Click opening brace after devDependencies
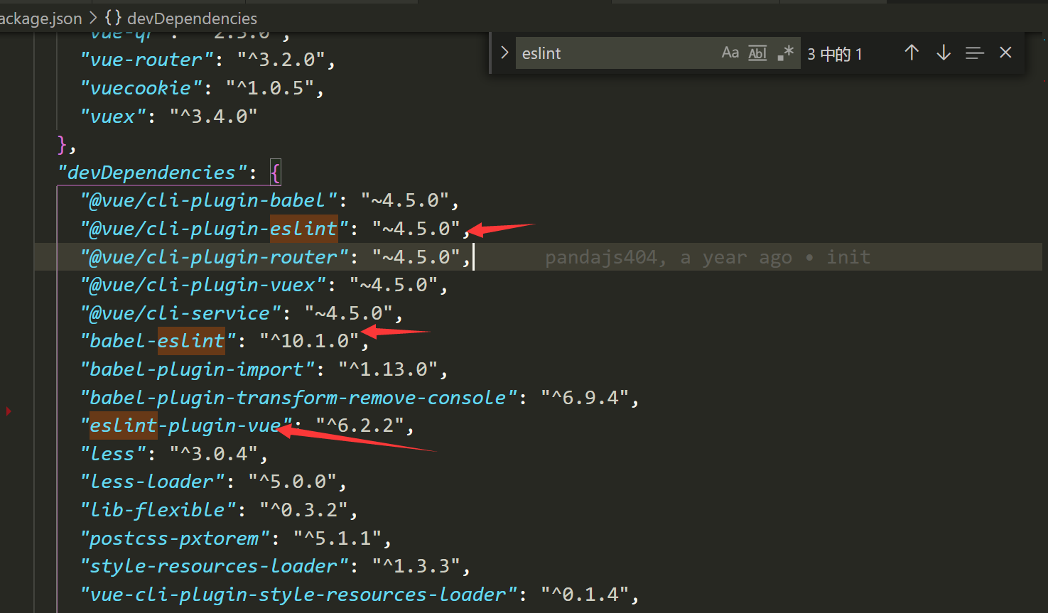This screenshot has height=613, width=1048. click(x=276, y=173)
